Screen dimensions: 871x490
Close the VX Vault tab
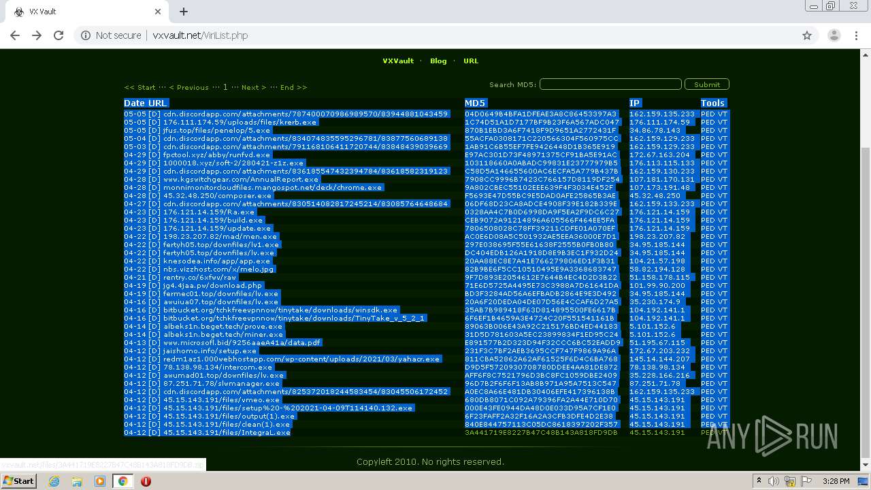[x=158, y=12]
